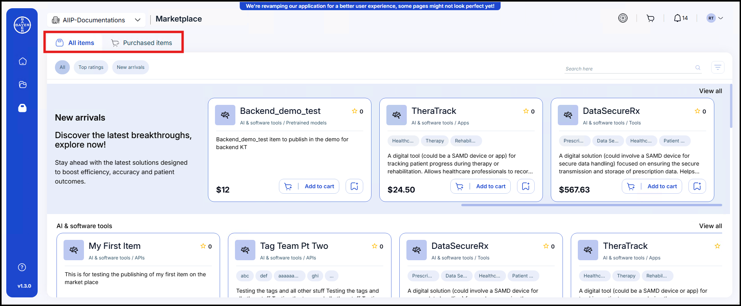Click the star rating on Backend_demo_test card
Screen dimensions: 741x306
(355, 111)
